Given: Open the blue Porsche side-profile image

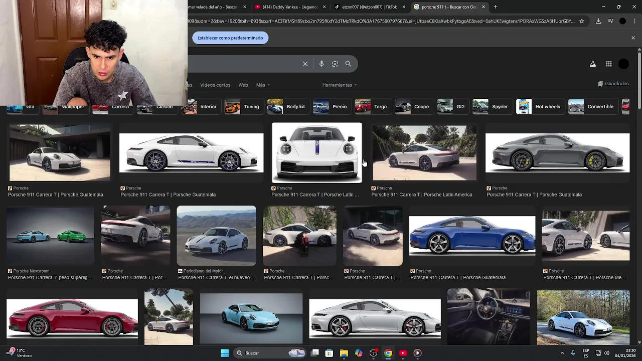Looking at the screenshot, I should click(x=472, y=236).
